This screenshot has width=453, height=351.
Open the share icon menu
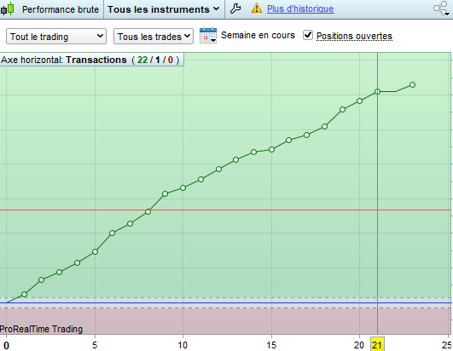442,9
